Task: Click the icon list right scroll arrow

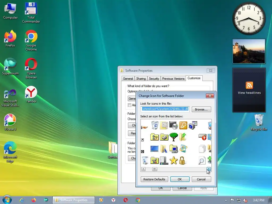Action: tap(209, 169)
